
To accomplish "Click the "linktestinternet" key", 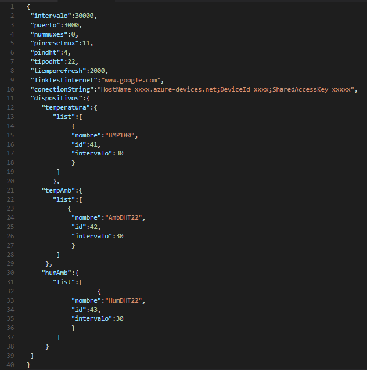I will pos(64,80).
